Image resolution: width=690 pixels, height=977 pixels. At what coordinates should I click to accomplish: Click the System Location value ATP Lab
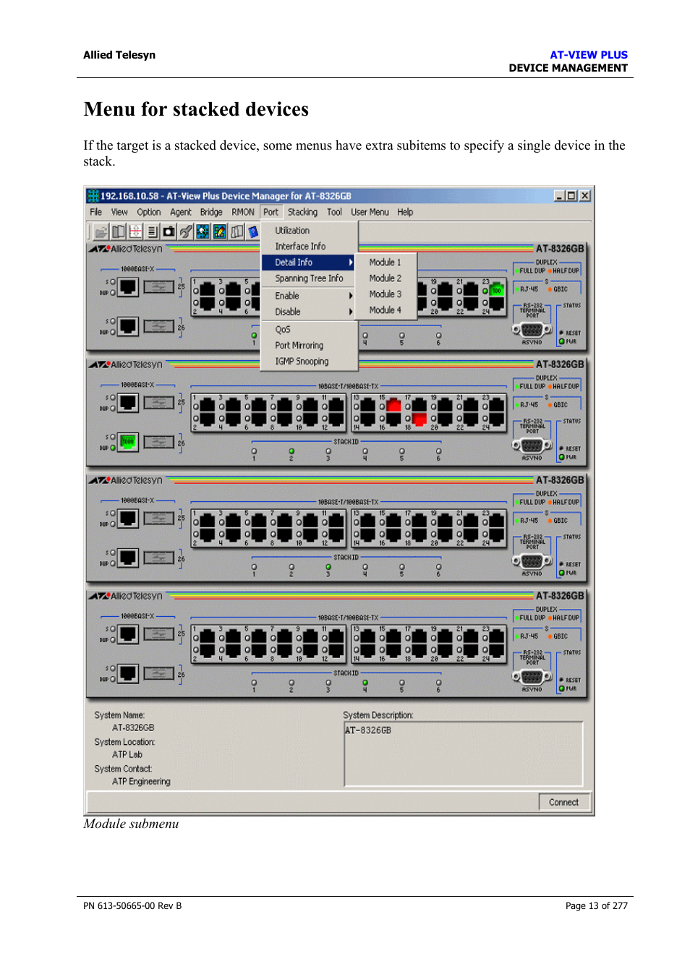coord(127,754)
